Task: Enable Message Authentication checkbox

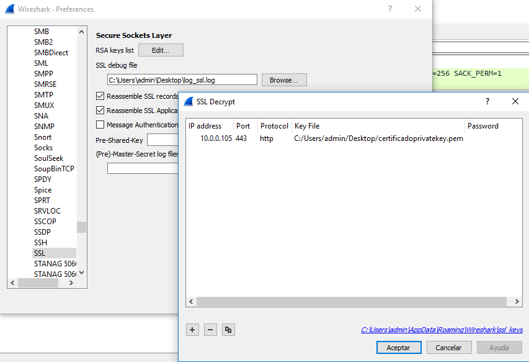Action: 100,125
